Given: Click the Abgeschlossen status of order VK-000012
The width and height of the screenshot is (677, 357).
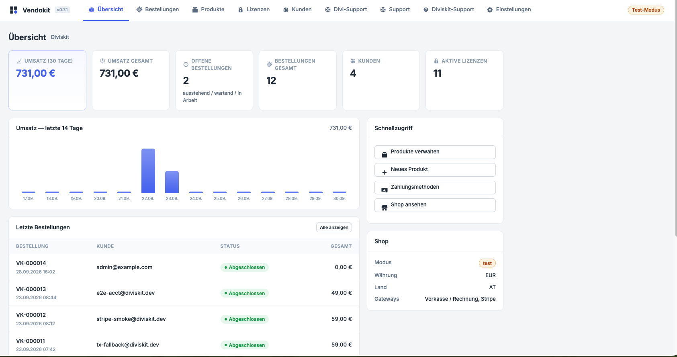Looking at the screenshot, I should coord(245,319).
